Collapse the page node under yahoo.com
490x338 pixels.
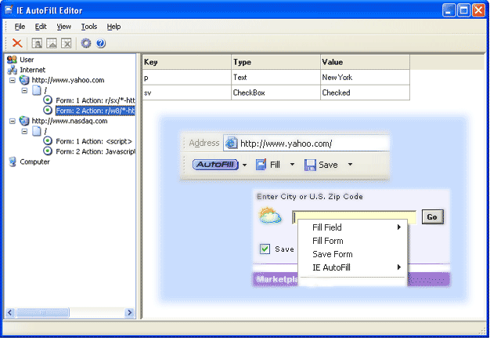[24, 90]
